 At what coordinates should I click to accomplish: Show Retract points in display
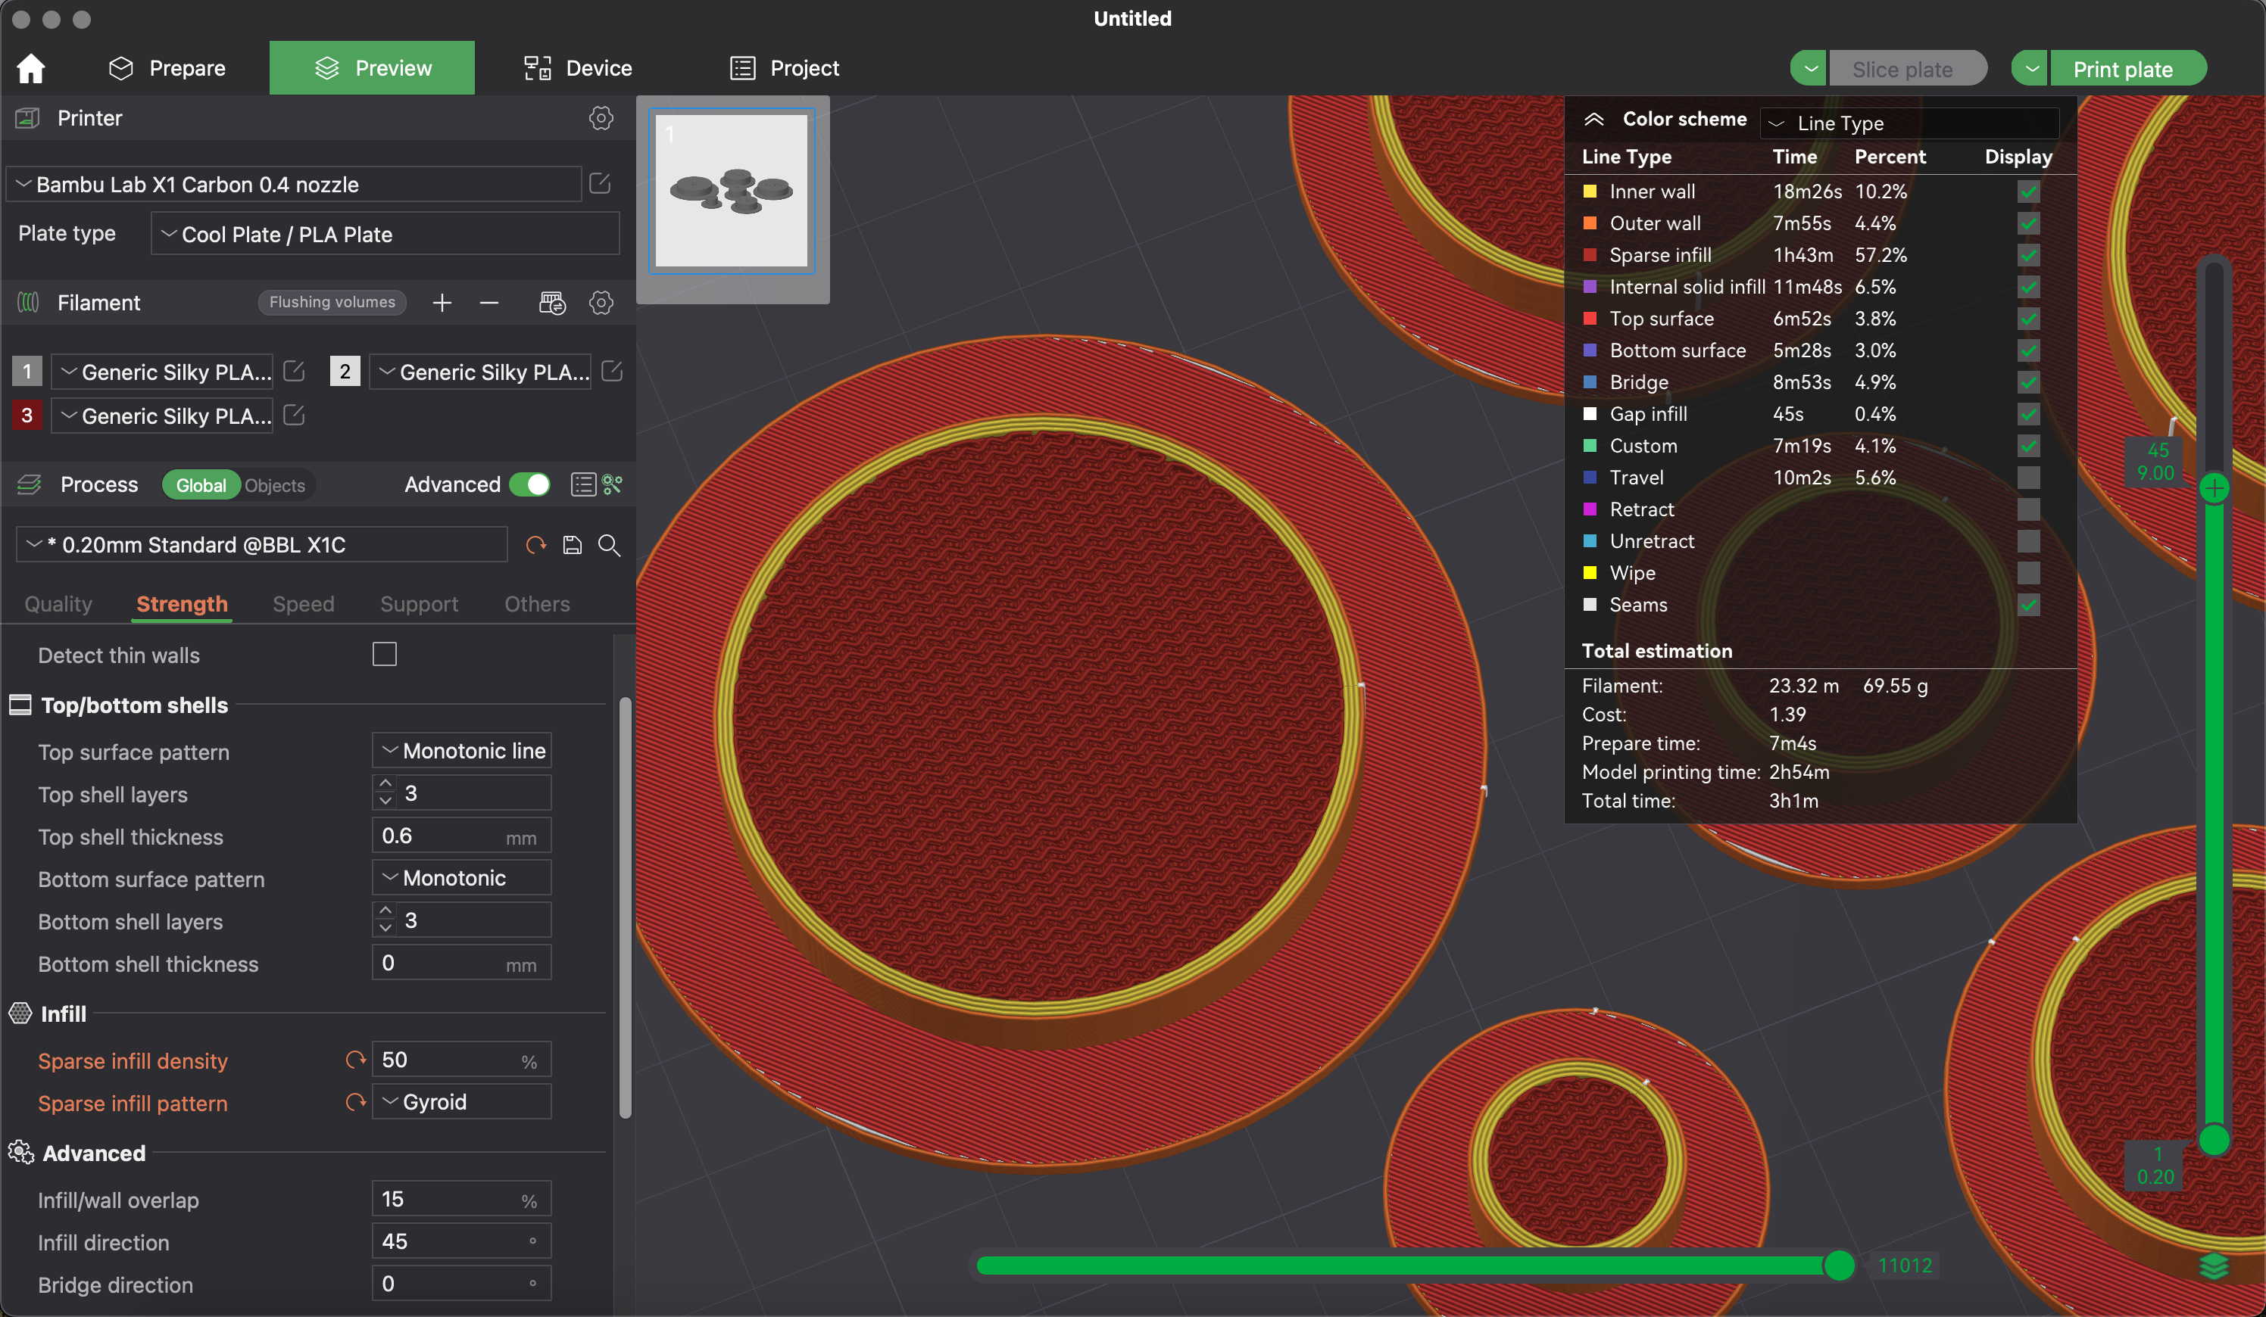pos(2029,509)
